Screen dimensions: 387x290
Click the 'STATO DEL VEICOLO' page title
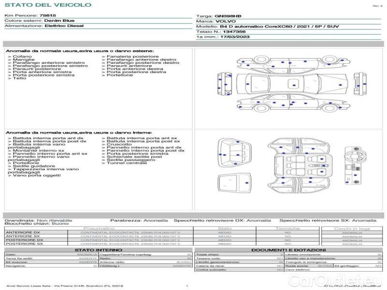[48, 5]
